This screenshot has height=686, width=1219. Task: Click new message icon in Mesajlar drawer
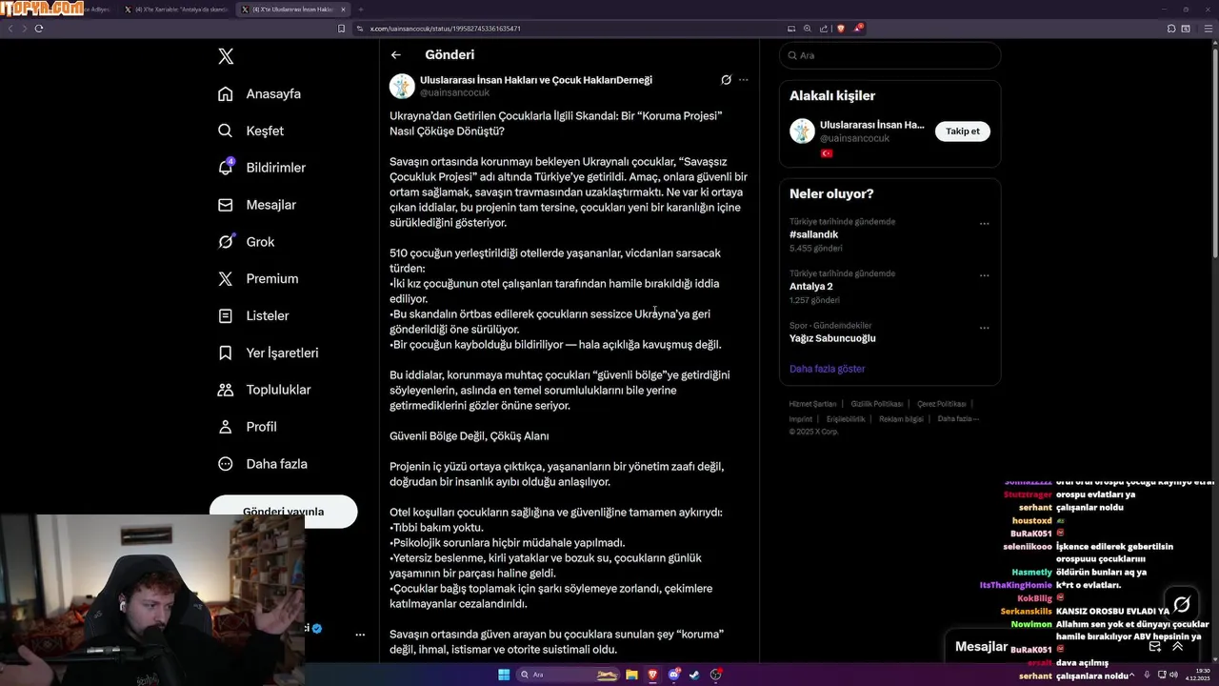pyautogui.click(x=1154, y=646)
